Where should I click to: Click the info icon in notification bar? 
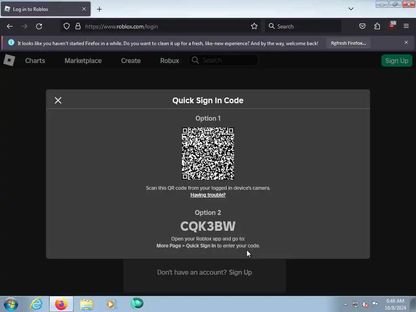11,42
